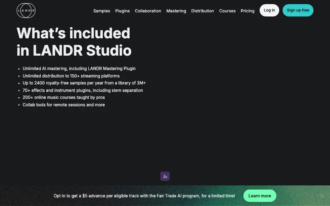Screen dimensions: 330x206
Task: Open the Plugins menu item
Action: (x=123, y=11)
